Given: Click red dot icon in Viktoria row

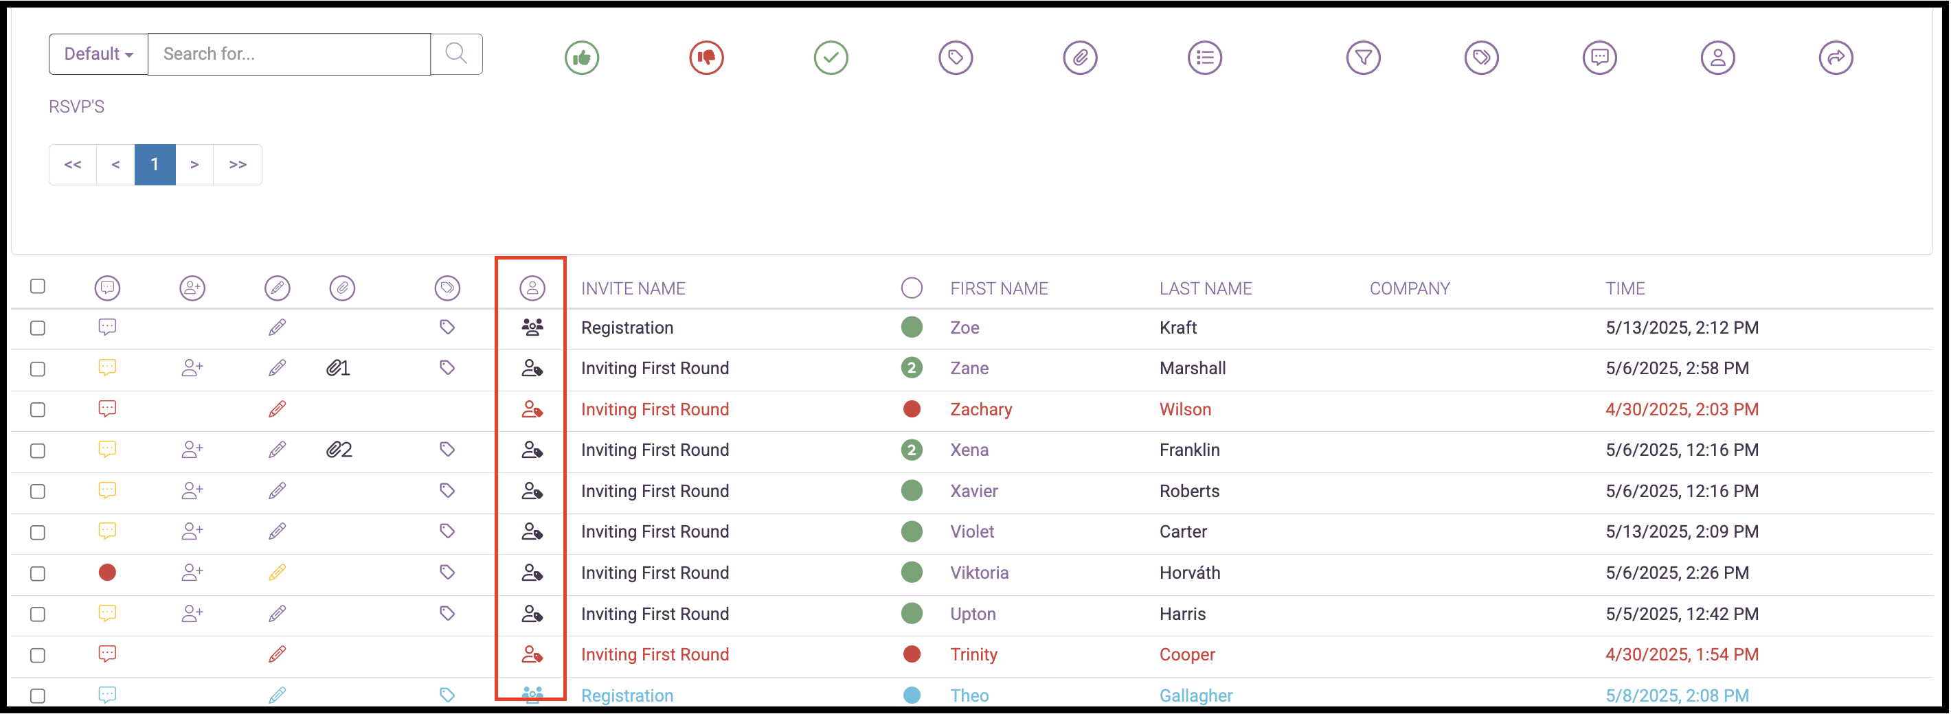Looking at the screenshot, I should tap(108, 573).
